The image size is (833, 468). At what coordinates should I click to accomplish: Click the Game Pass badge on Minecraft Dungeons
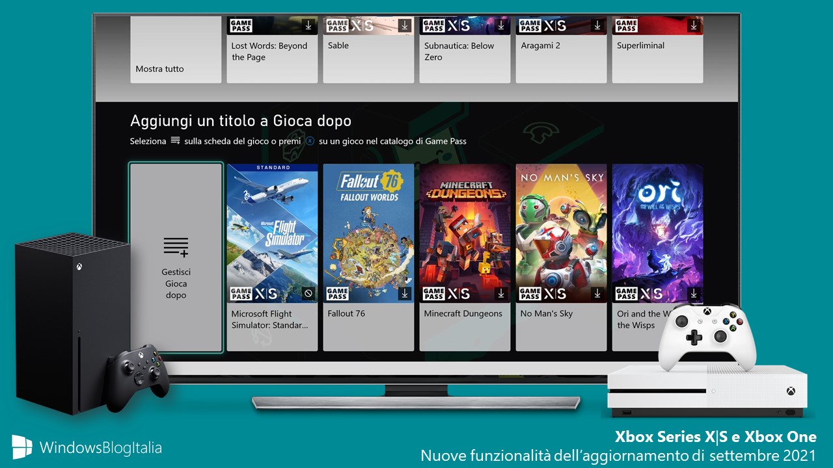(x=433, y=294)
